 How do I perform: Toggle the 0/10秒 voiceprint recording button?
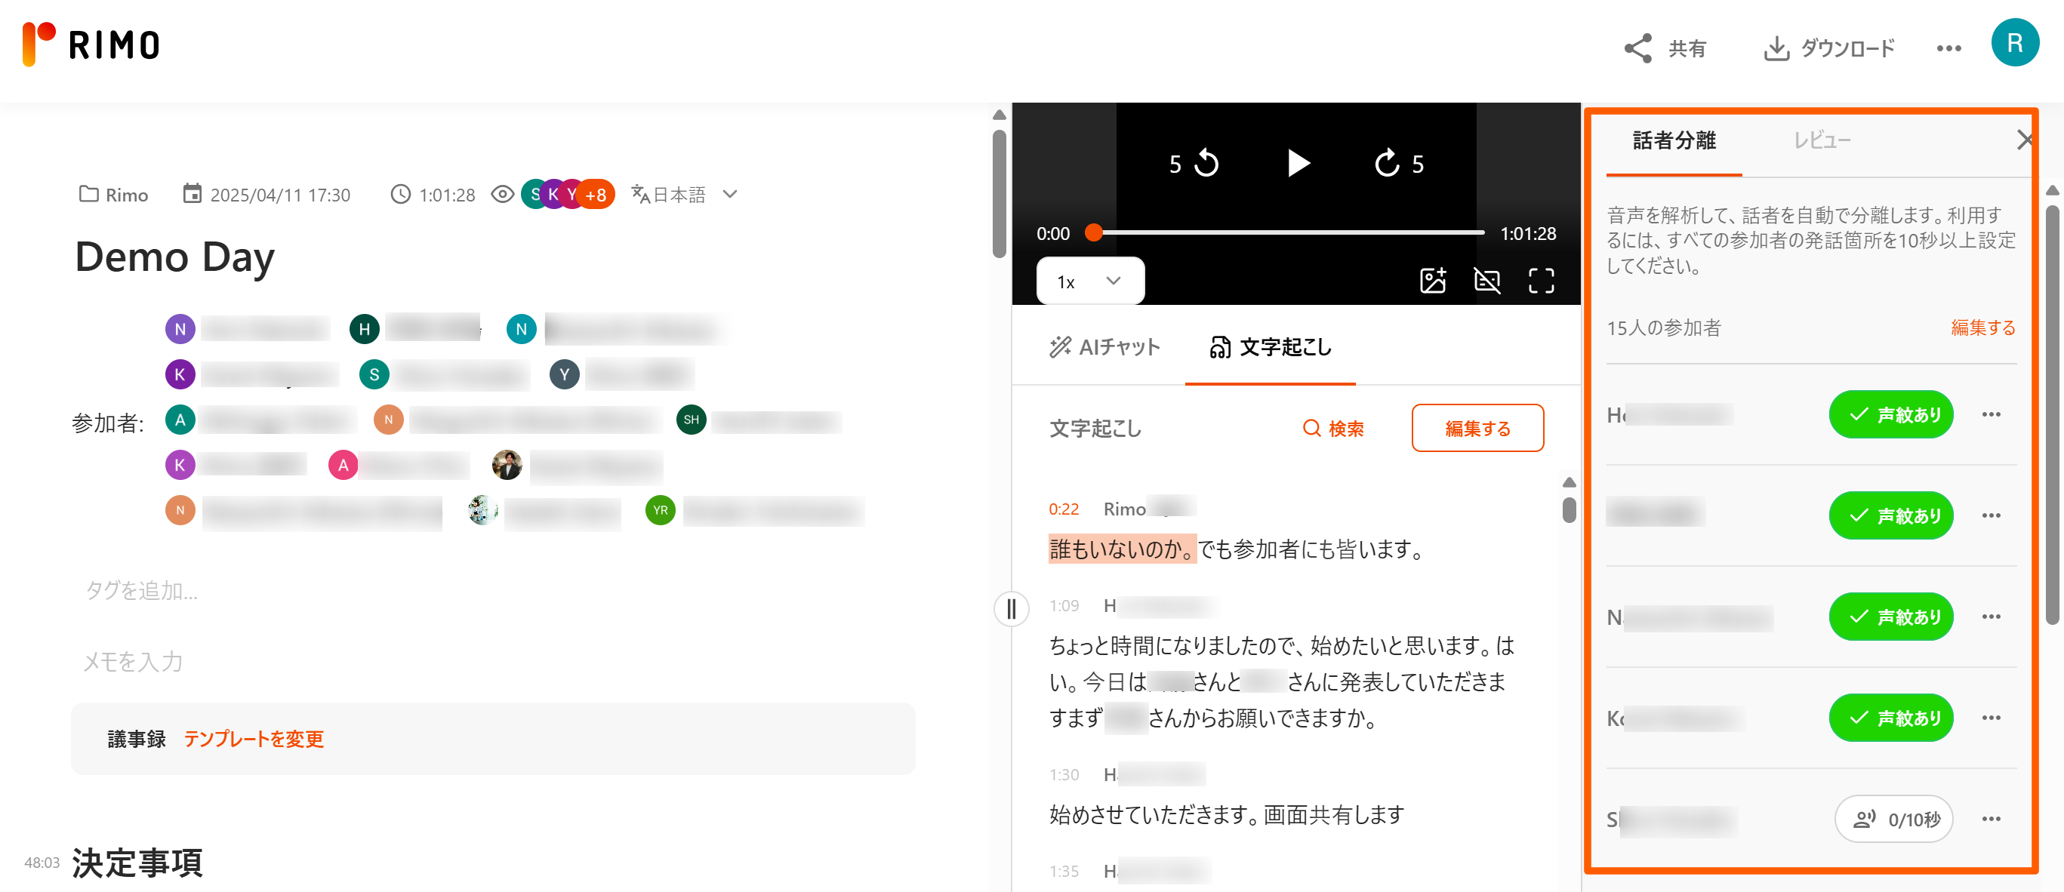(1893, 818)
